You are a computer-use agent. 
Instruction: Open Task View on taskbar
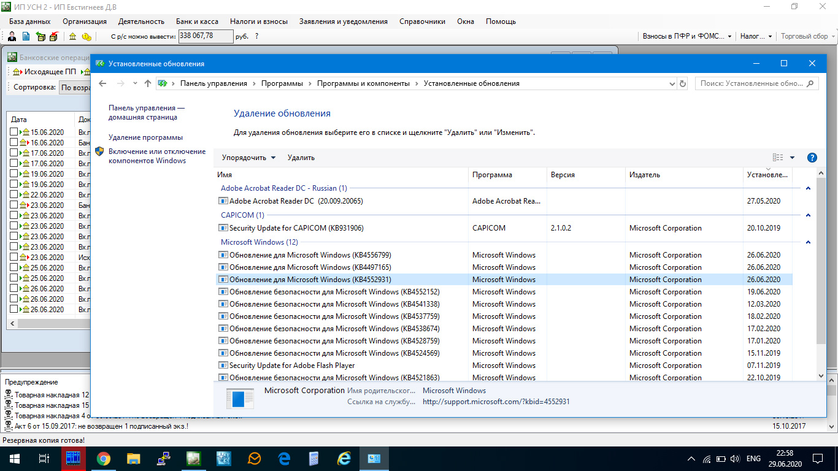point(44,458)
